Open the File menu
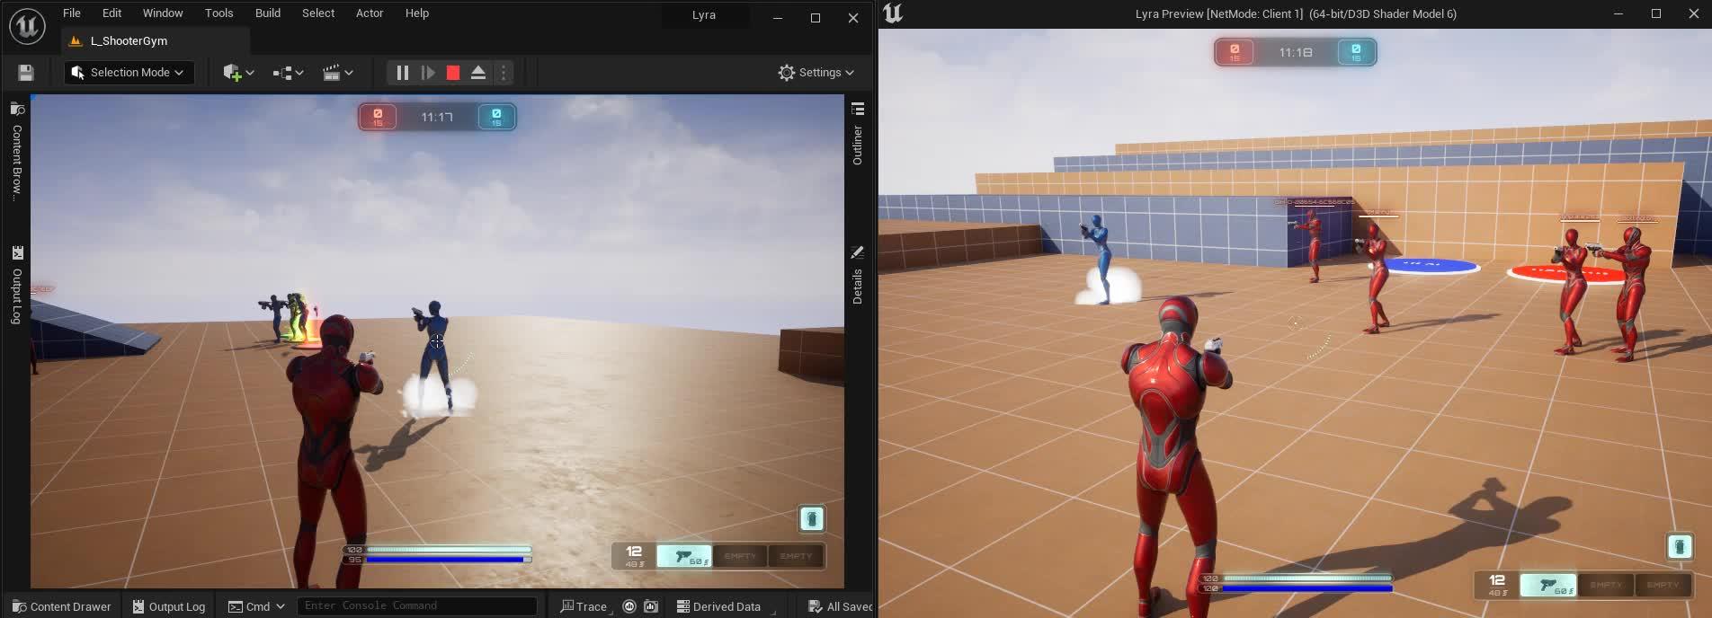Screen dimensions: 1712x618 click(72, 13)
